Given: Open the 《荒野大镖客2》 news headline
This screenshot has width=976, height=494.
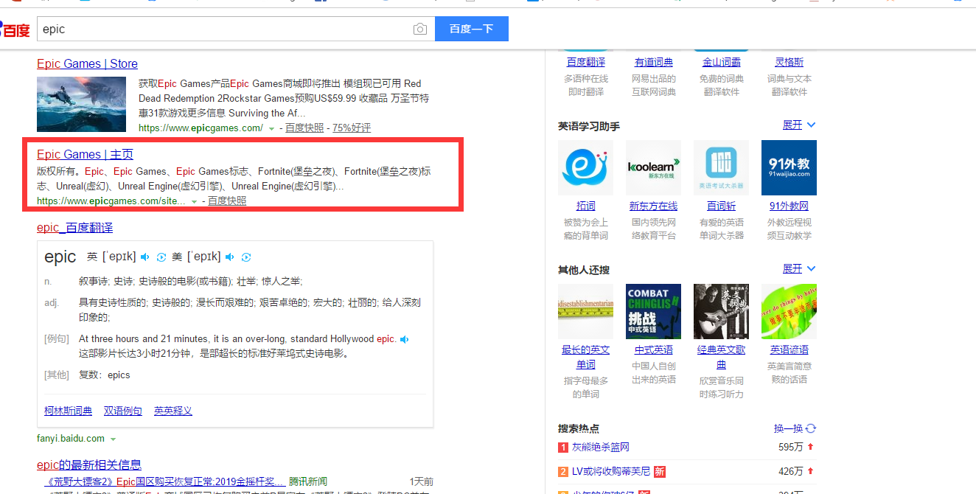Looking at the screenshot, I should [163, 481].
